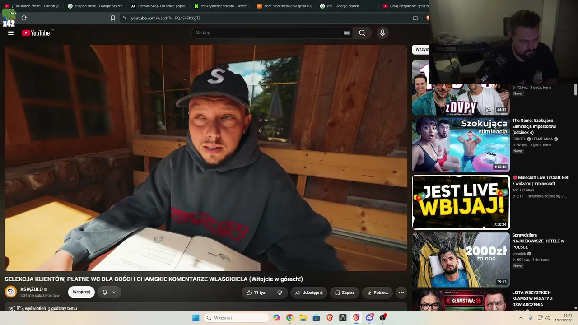This screenshot has height=325, width=578.
Task: Open the JEST LIVE WBIJAJ thumbnail
Action: pyautogui.click(x=461, y=202)
